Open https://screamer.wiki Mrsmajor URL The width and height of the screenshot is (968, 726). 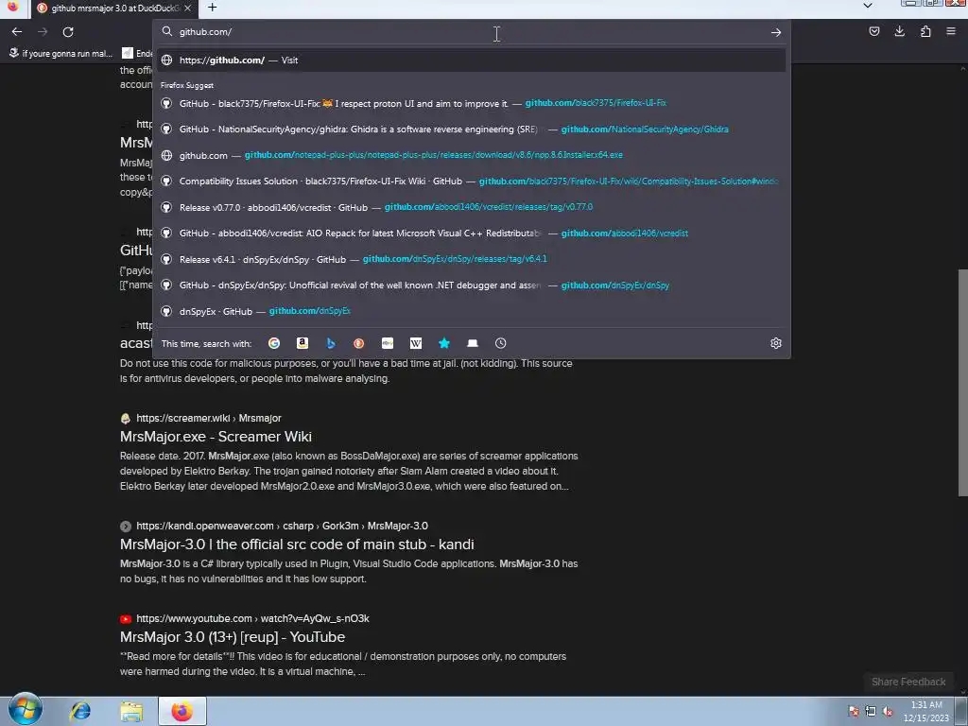[x=209, y=418]
